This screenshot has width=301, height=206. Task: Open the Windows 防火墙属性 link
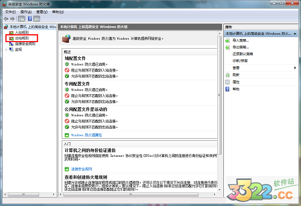[x=86, y=135]
